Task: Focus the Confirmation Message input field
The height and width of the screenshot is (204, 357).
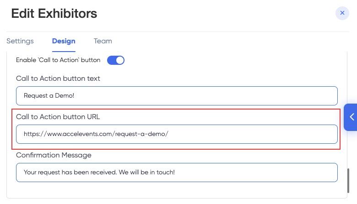Action: pos(177,173)
